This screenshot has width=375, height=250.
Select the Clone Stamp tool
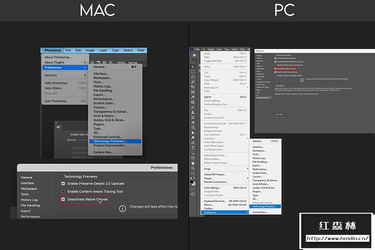[193, 112]
